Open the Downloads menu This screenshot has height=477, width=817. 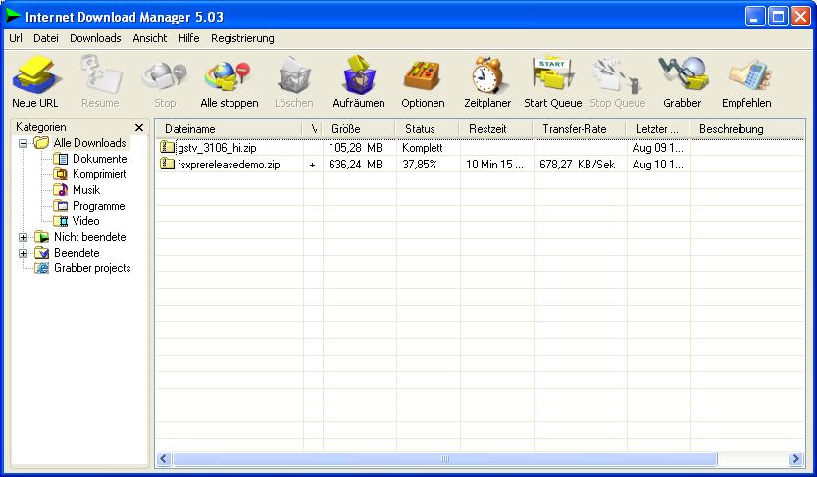95,38
